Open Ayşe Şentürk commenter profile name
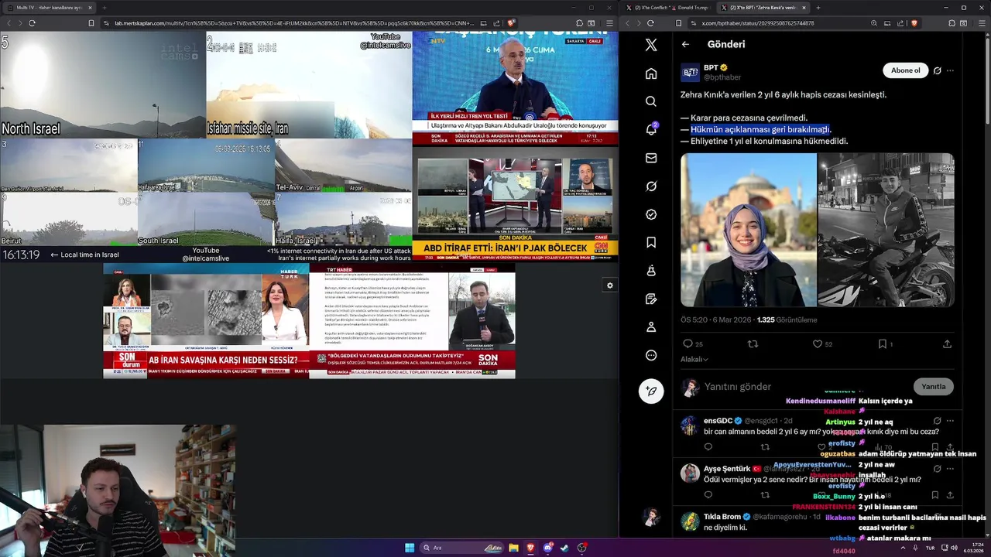 click(x=727, y=469)
